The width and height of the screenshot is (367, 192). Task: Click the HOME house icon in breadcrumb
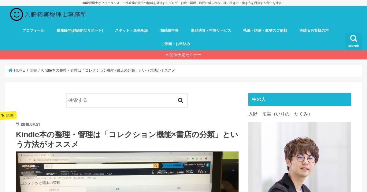click(10, 70)
